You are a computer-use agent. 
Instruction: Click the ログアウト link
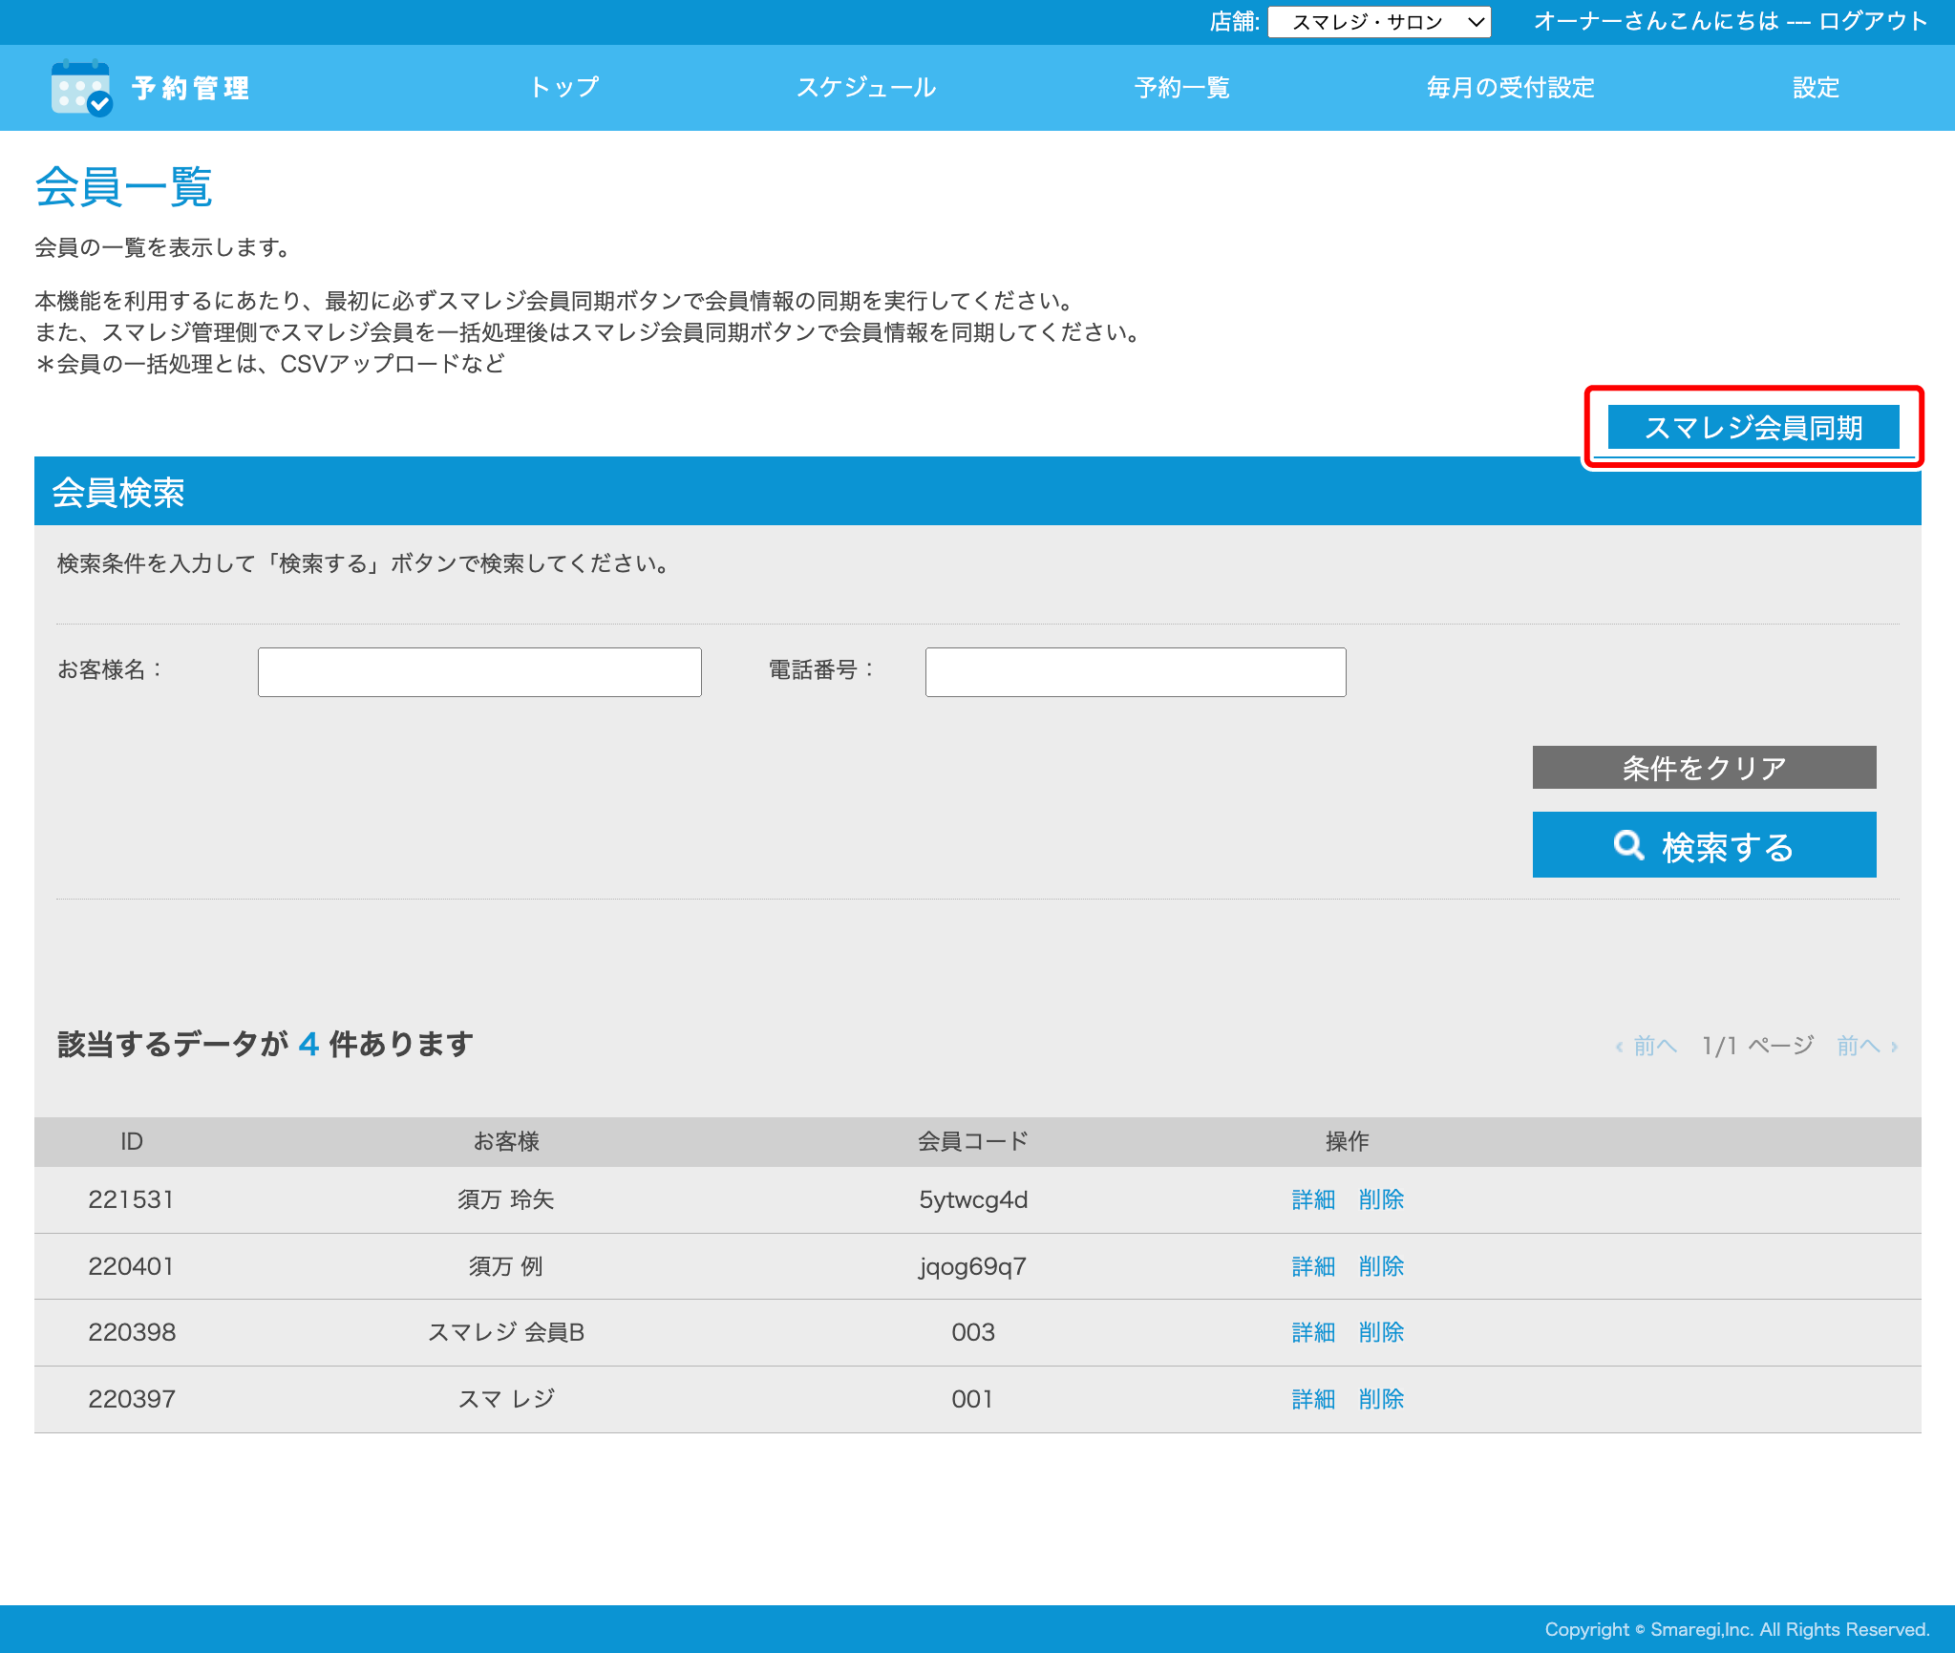1873,21
